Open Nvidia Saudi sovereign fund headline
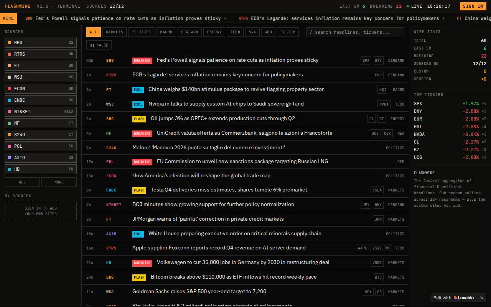 [226, 104]
